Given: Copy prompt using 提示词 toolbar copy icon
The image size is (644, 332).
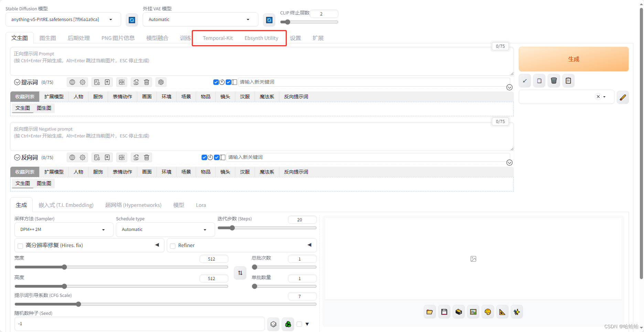Looking at the screenshot, I should 136,82.
